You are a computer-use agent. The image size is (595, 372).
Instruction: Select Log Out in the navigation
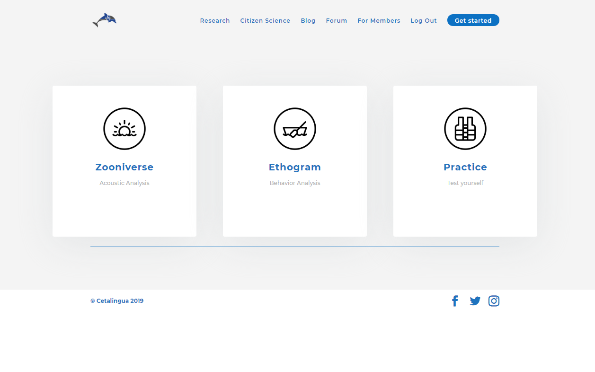pos(424,20)
